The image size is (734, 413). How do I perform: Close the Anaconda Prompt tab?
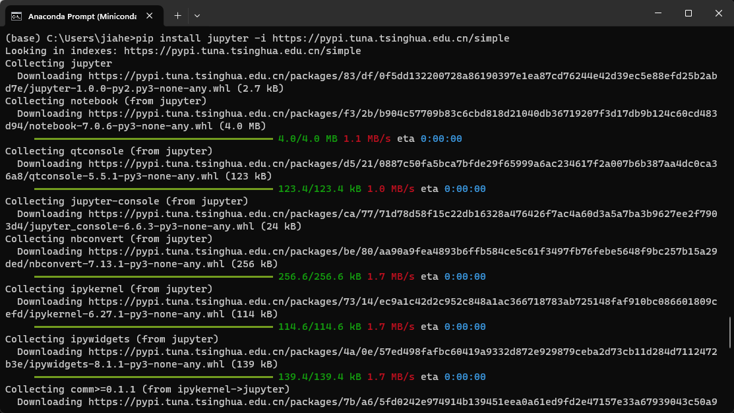[x=149, y=16]
